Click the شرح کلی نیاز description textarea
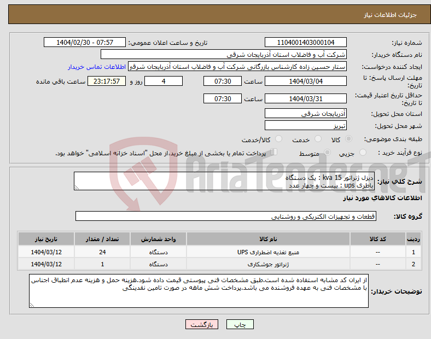 coord(224,181)
